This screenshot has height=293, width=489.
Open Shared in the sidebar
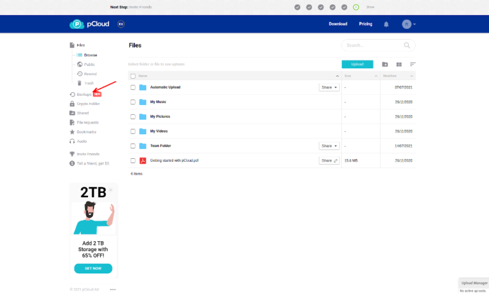79,113
